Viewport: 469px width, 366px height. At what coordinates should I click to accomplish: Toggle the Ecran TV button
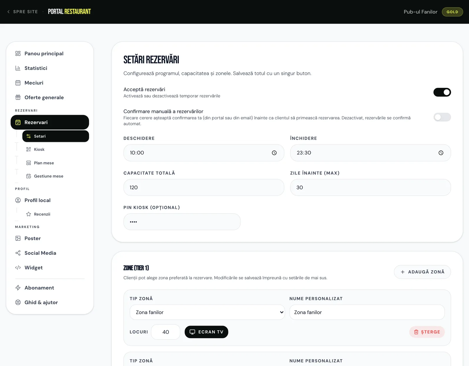(206, 332)
